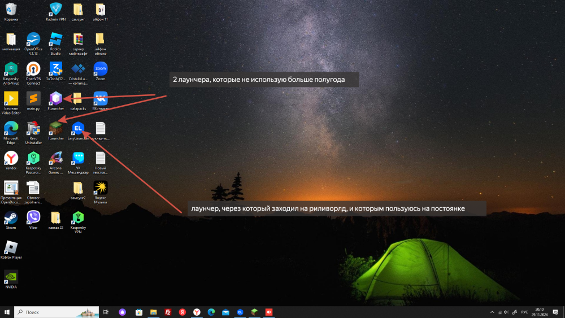Open Microsoft Edge from the taskbar
Screen dimensions: 565x318
[211, 312]
